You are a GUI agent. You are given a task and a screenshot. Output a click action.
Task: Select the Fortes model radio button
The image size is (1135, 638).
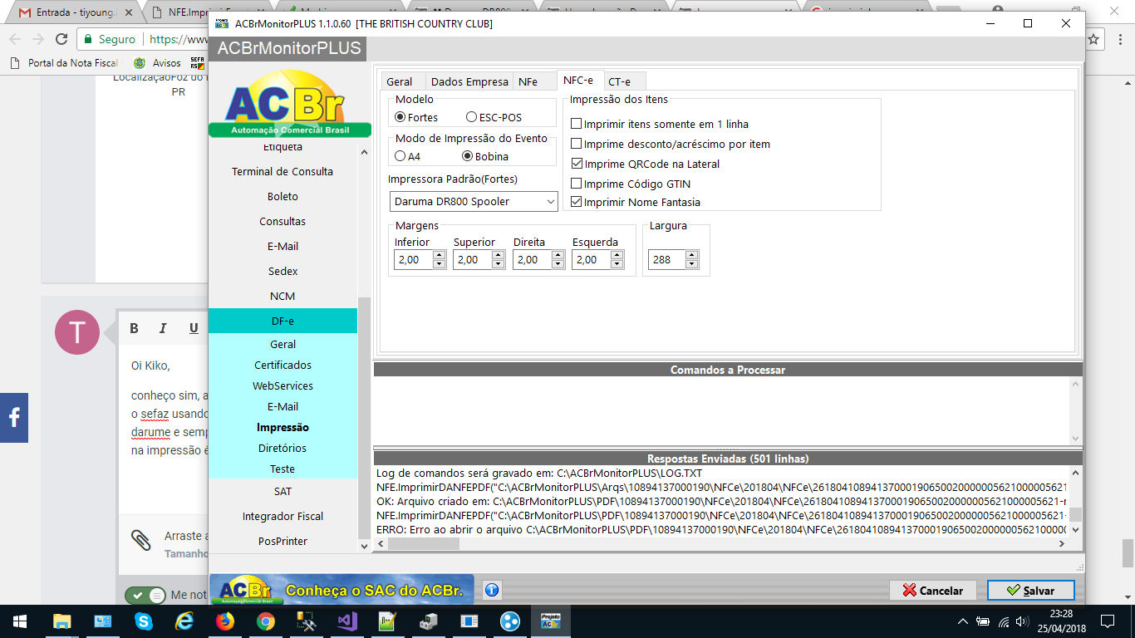400,117
